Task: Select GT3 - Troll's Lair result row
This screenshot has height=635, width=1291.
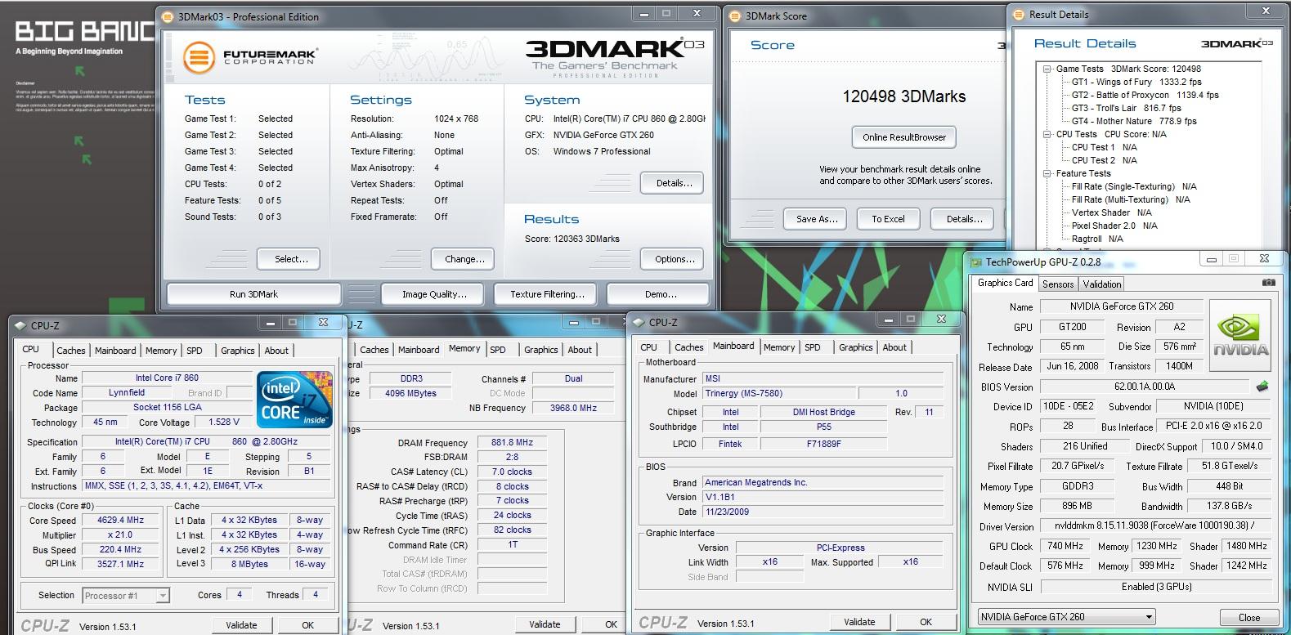Action: (1126, 108)
